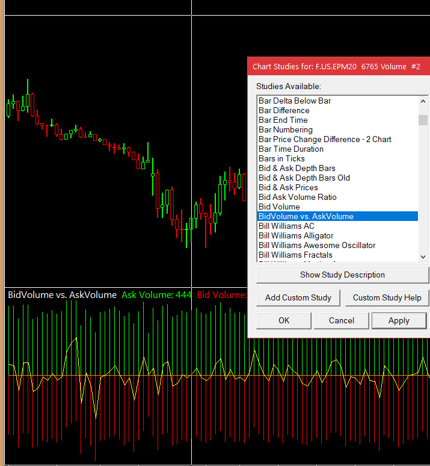Screen dimensions: 430x466
Task: Click the red Bid Volume readout
Action: [222, 295]
